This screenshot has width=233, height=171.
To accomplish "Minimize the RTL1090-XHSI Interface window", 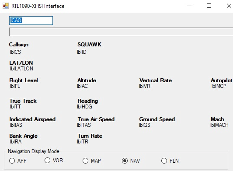I will (x=189, y=6).
